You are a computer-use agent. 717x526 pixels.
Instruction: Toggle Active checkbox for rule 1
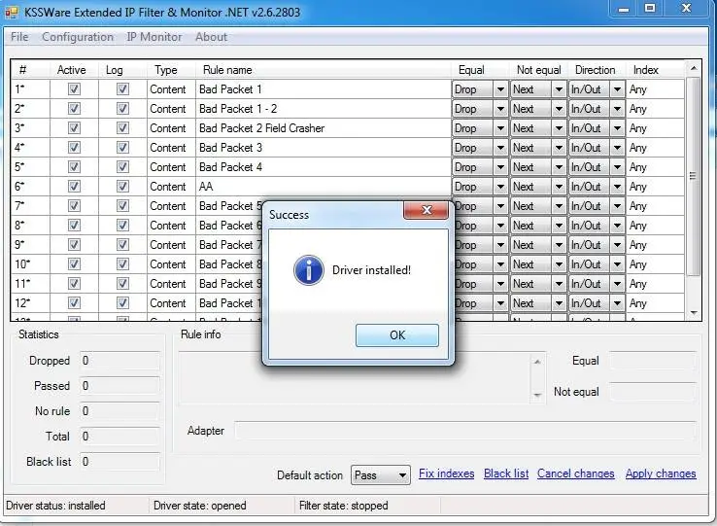74,88
